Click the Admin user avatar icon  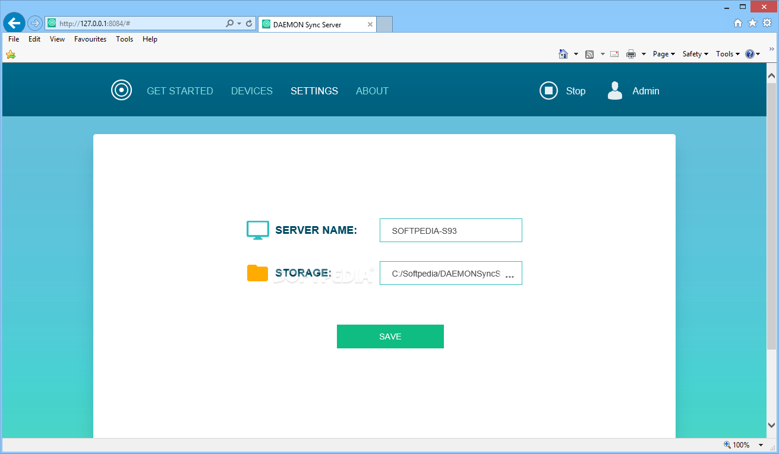(615, 91)
